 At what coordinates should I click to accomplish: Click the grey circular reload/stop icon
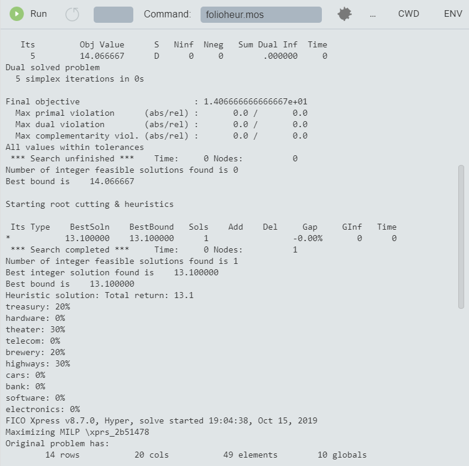[72, 14]
